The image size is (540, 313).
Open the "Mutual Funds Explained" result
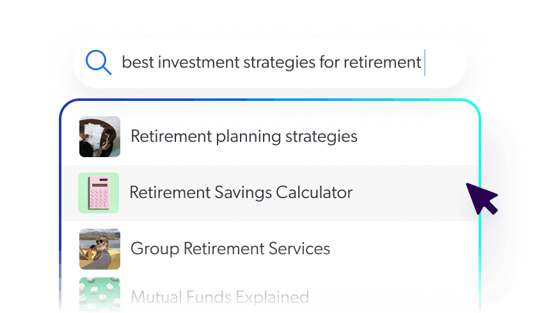point(219,297)
